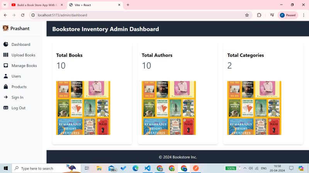The width and height of the screenshot is (309, 173).
Task: Open the Windows Start menu
Action: (6, 168)
